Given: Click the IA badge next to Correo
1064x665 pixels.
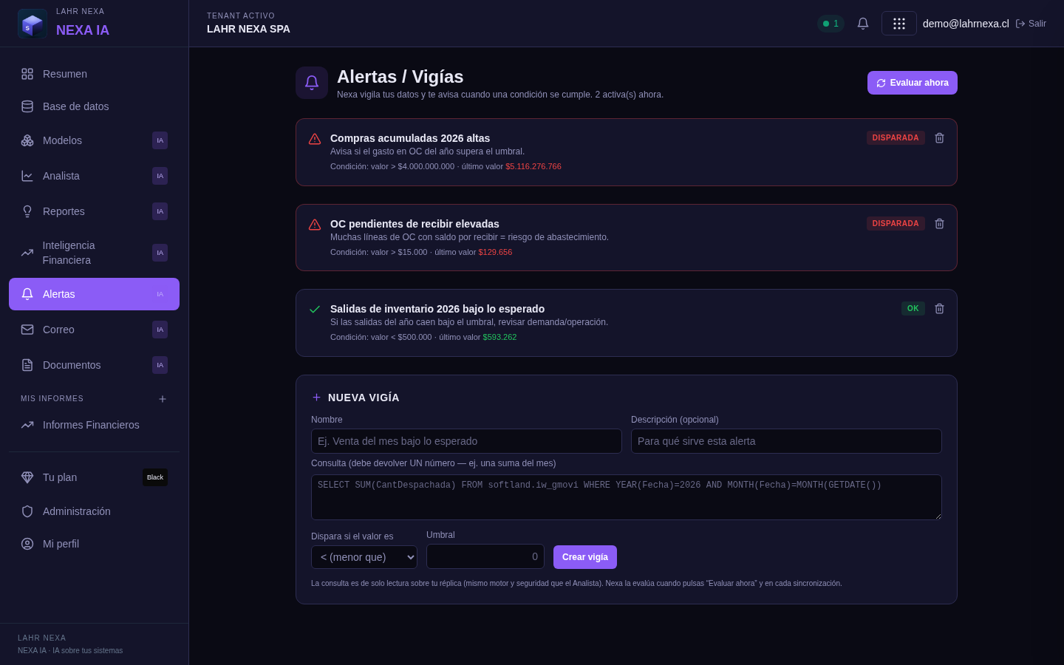Looking at the screenshot, I should coord(160,330).
